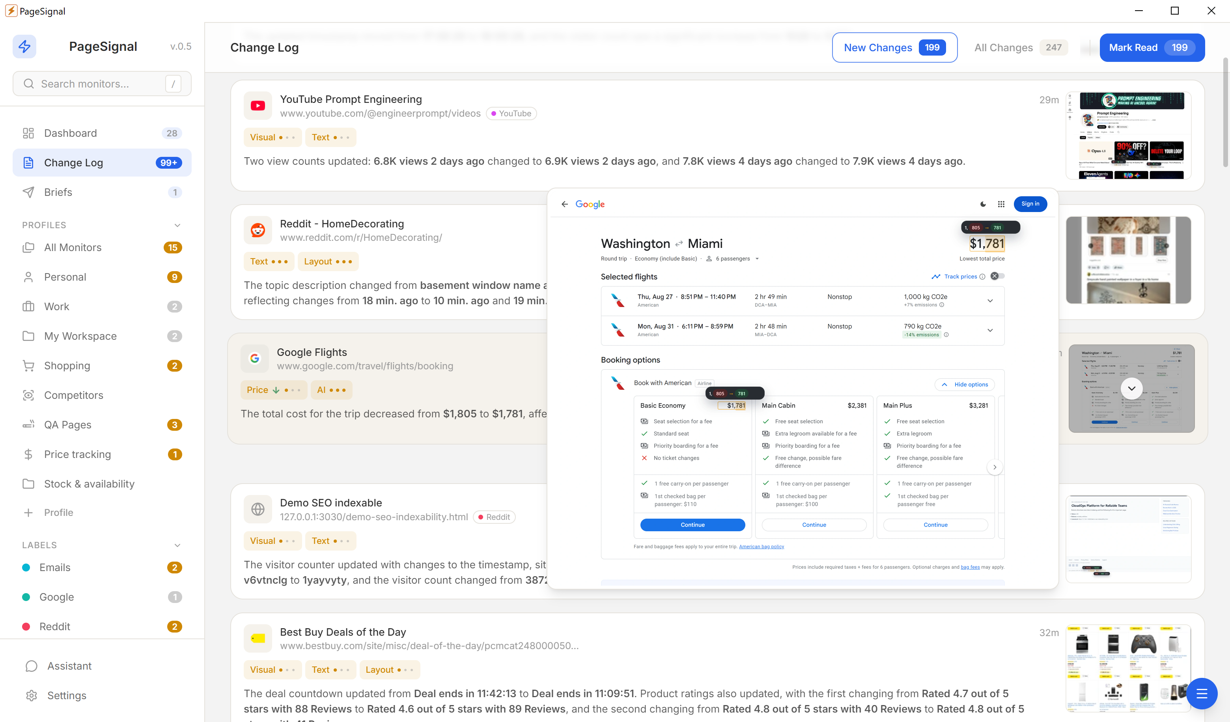Open YouTube Prompt Engineering screenshot thumbnail
1230x722 pixels.
[x=1129, y=135]
